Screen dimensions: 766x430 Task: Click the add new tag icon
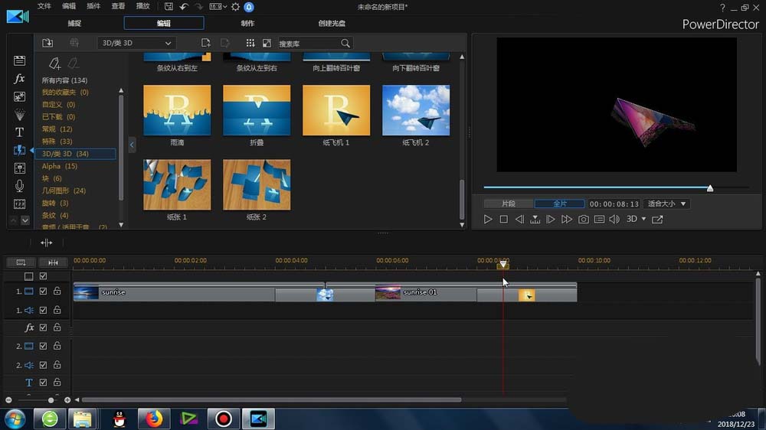[x=54, y=64]
